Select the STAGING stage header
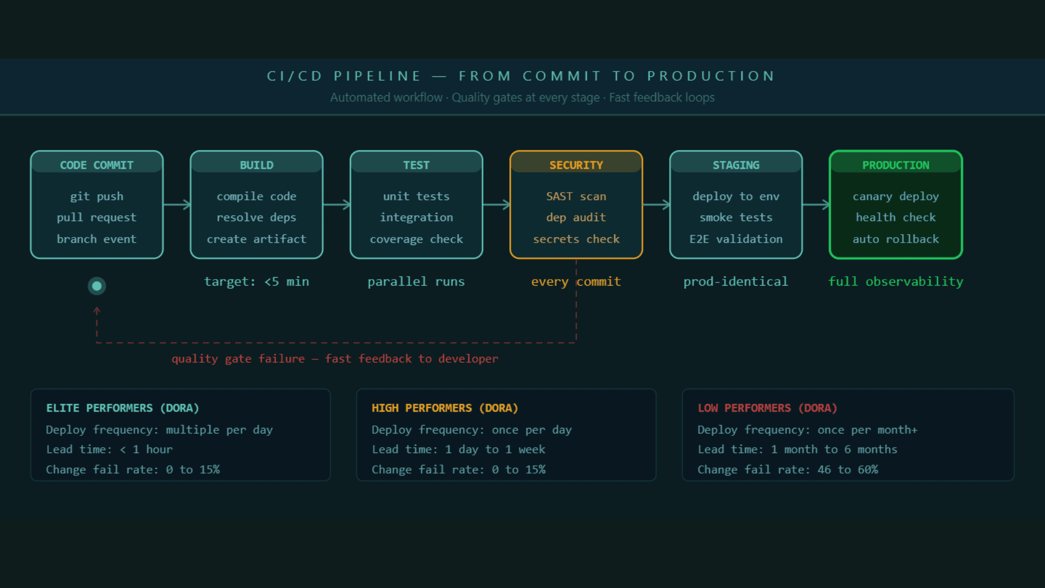 coord(736,165)
